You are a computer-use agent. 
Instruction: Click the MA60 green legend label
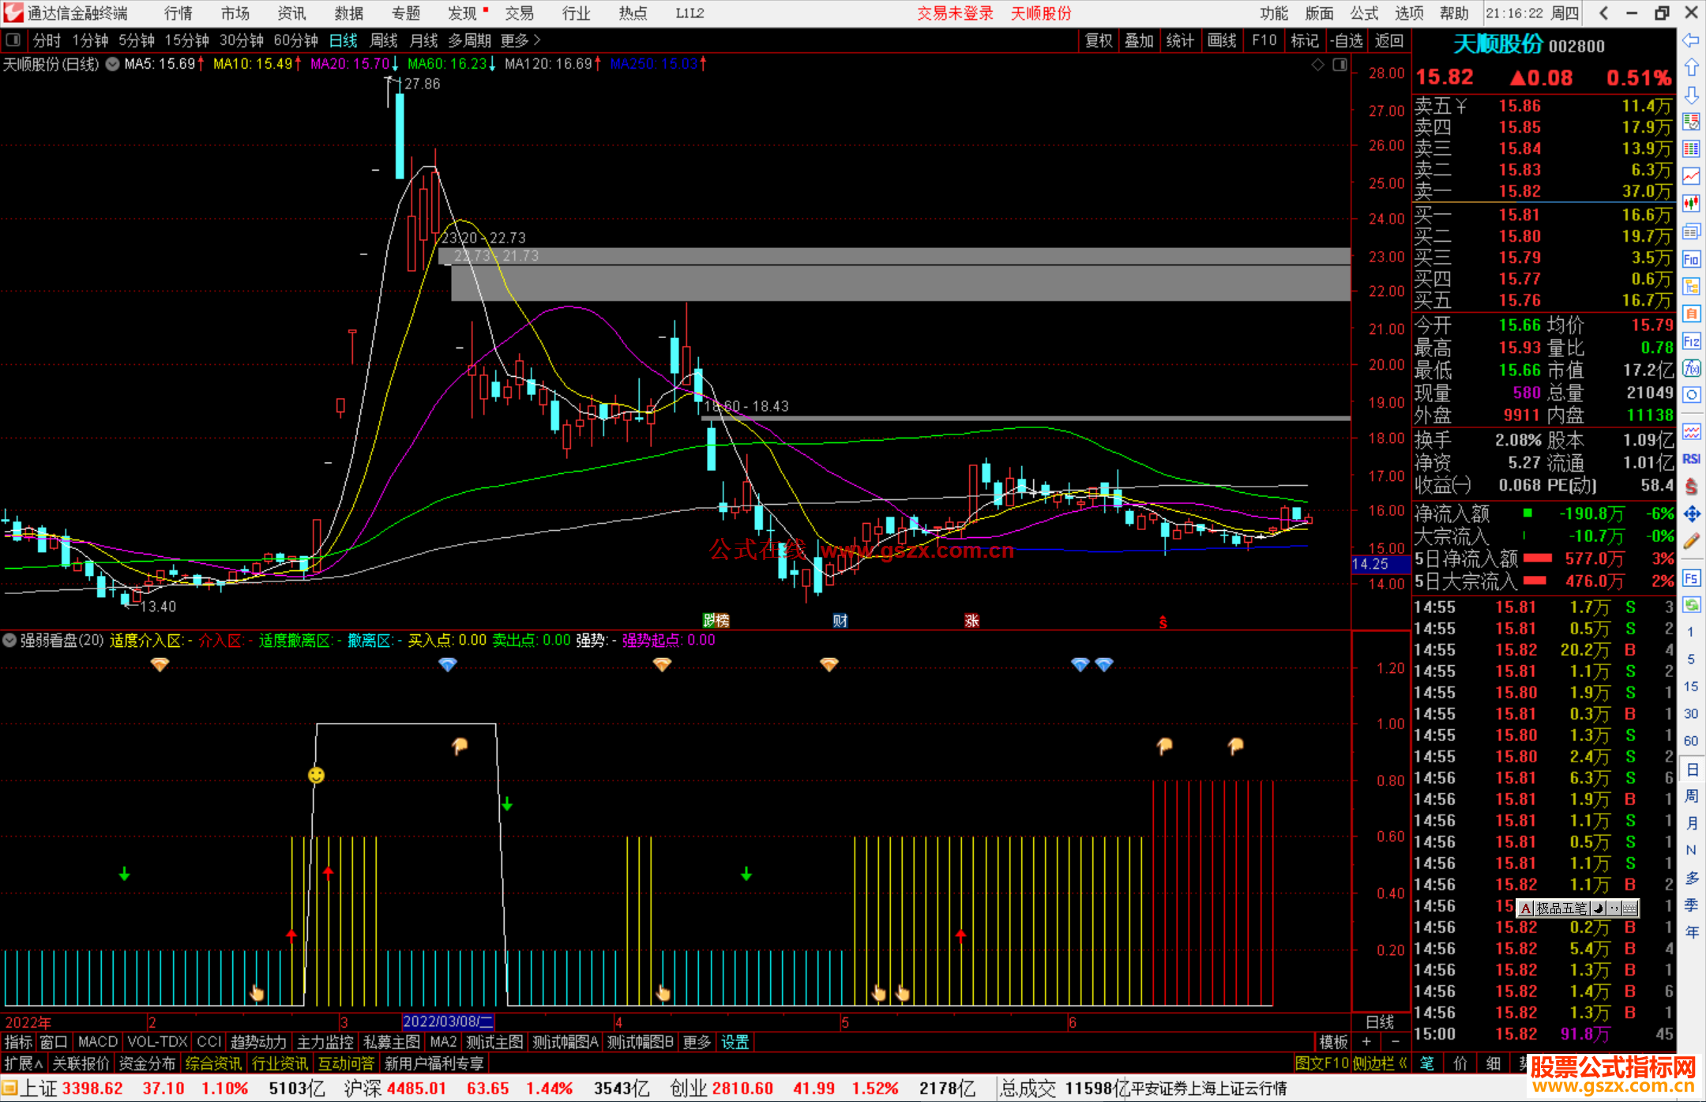click(x=448, y=64)
